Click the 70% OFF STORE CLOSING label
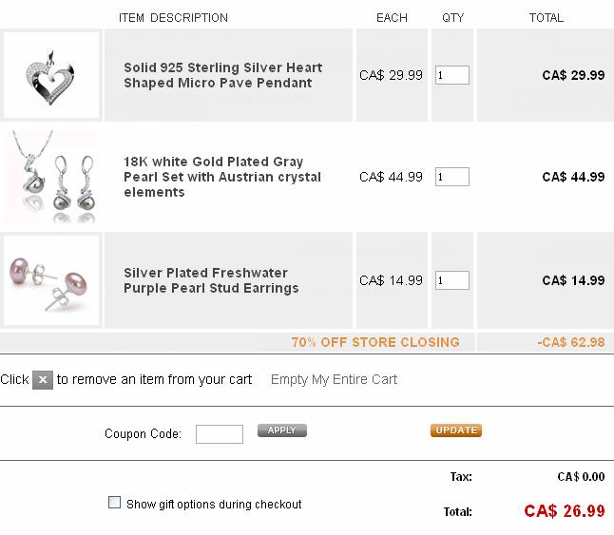The width and height of the screenshot is (614, 535). tap(375, 342)
